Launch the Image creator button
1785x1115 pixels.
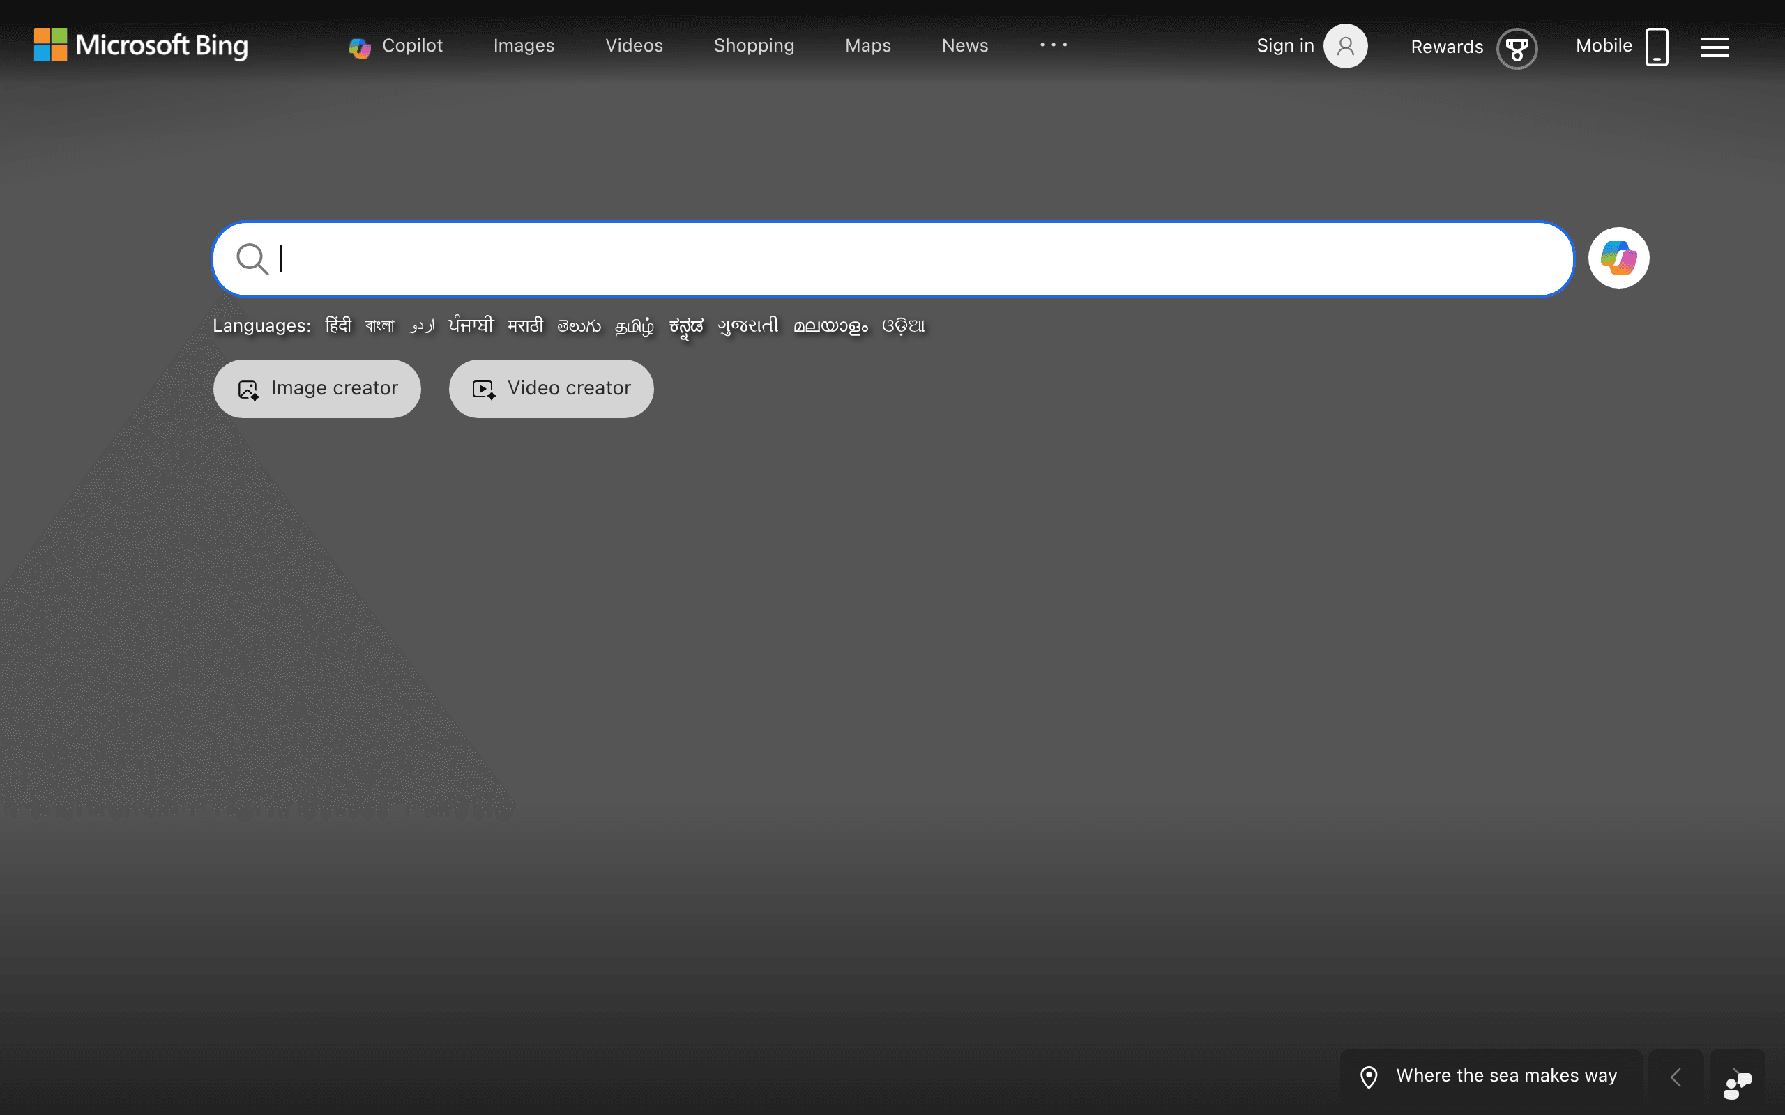[x=317, y=389]
